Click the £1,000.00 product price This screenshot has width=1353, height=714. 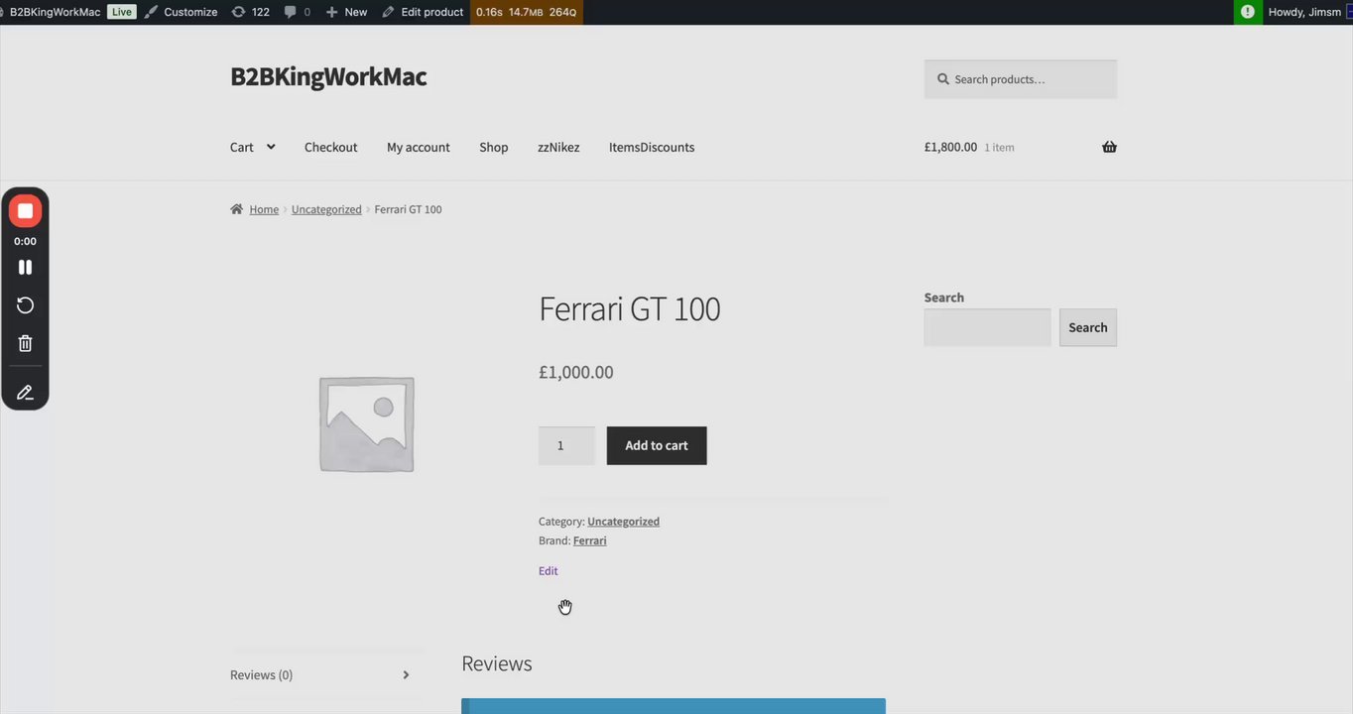pyautogui.click(x=575, y=372)
